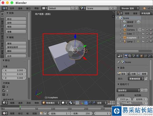
Task: Select the Scene tab icon in Properties
Action: 134,56
